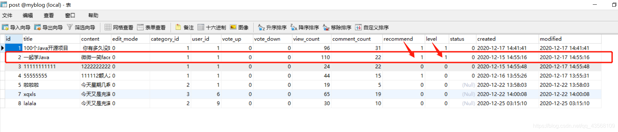
Task: Open the Memo (备注) tool
Action: [184, 27]
